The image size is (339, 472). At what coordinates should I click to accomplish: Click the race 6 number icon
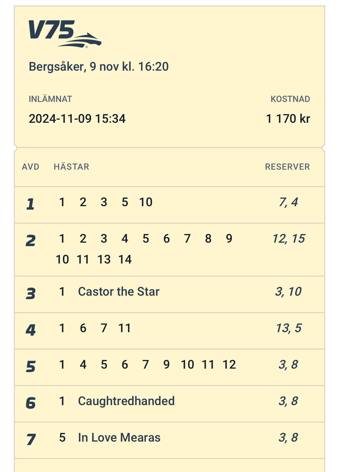(30, 403)
